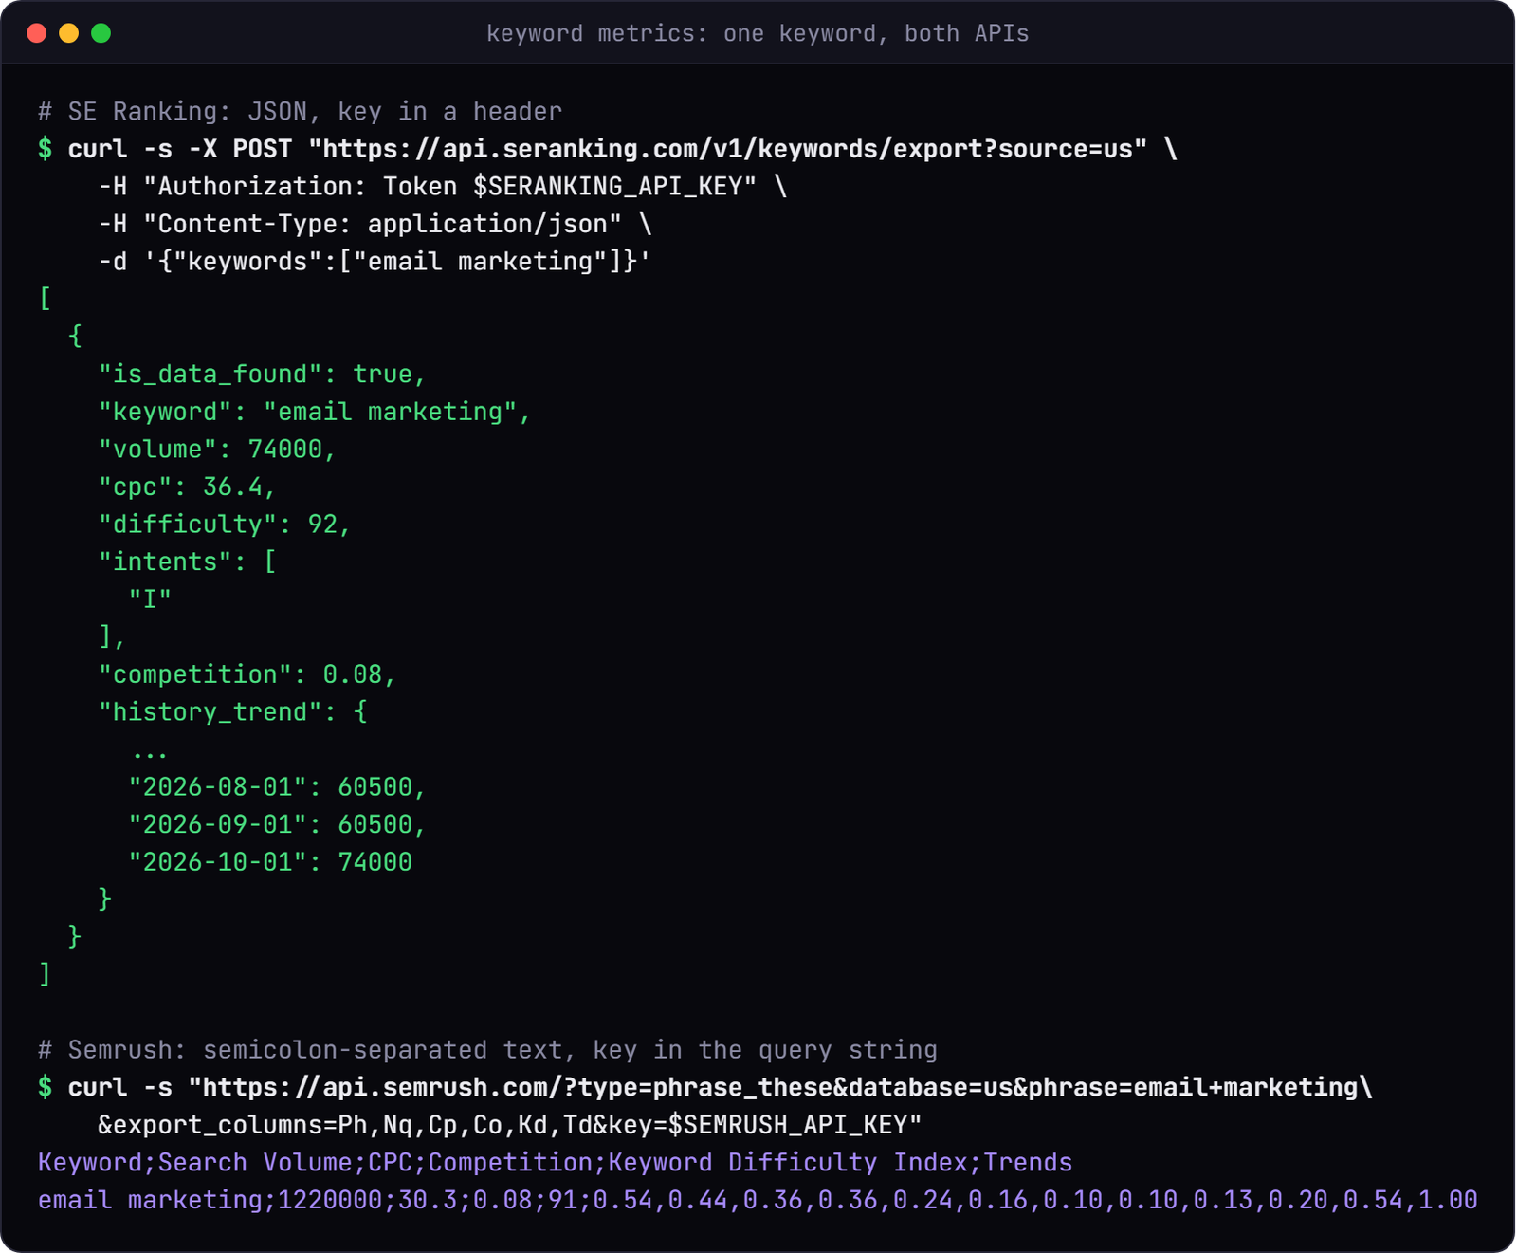Click the -d keywords JSON payload line
This screenshot has height=1253, width=1517.
[x=375, y=261]
